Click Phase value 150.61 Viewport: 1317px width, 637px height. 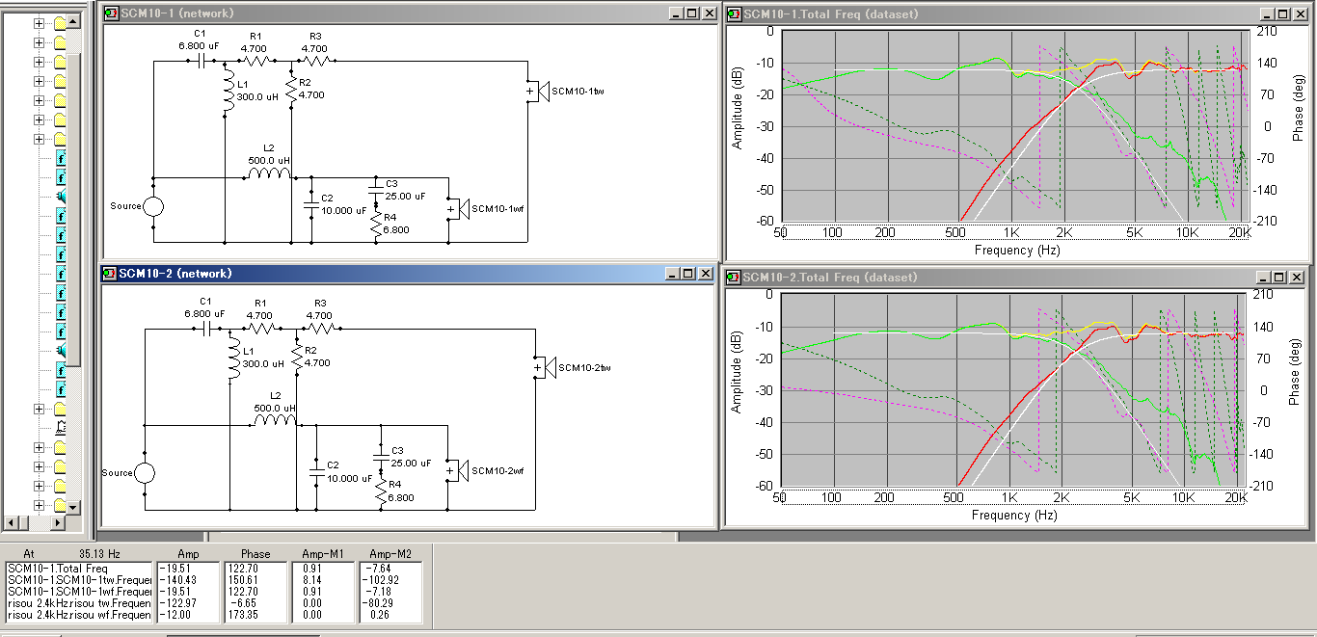[x=243, y=580]
